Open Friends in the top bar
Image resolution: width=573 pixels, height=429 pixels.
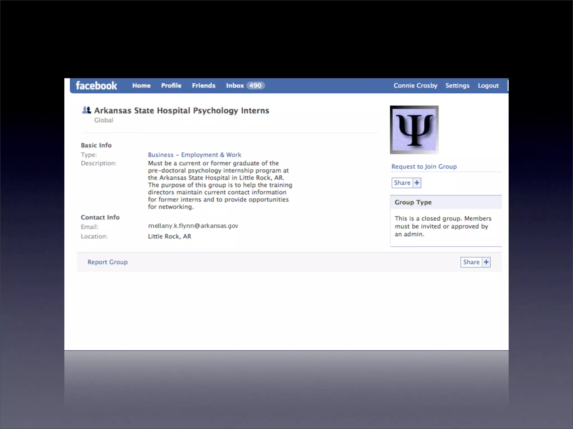(x=203, y=86)
